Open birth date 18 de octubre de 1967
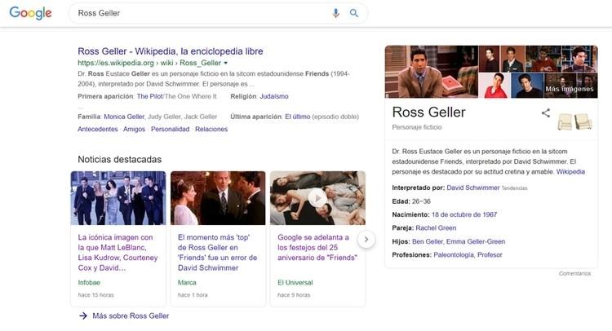 464,214
